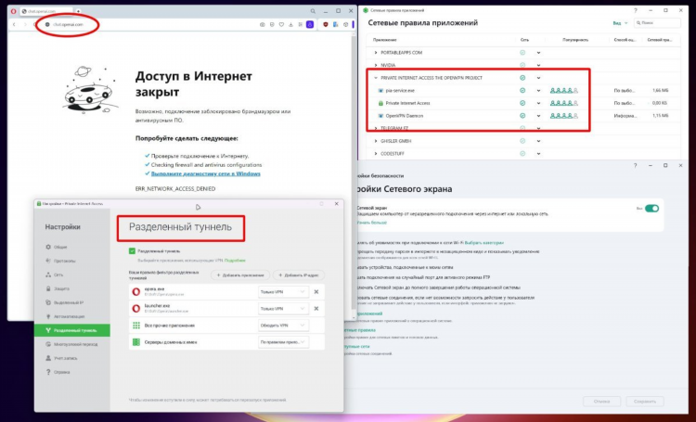Open network dropdown for OpenVPN Daemon

coord(538,116)
